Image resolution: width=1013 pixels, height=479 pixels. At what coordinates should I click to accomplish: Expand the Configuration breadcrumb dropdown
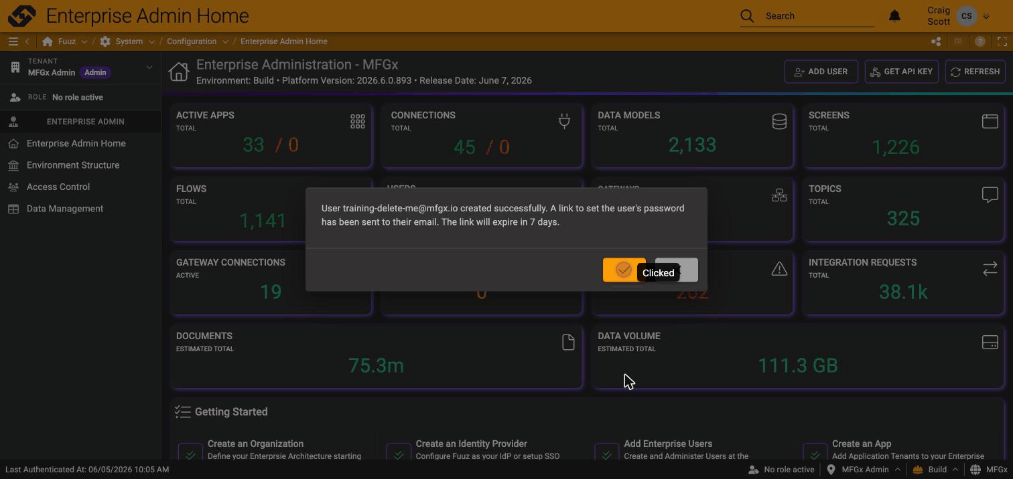225,41
